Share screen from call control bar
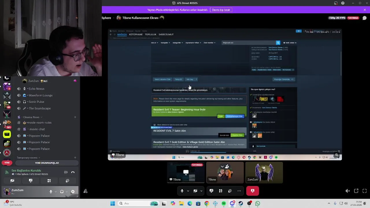 coord(211,191)
